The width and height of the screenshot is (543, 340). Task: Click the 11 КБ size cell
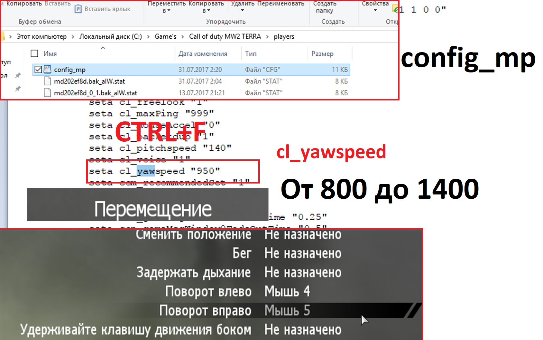tap(340, 70)
